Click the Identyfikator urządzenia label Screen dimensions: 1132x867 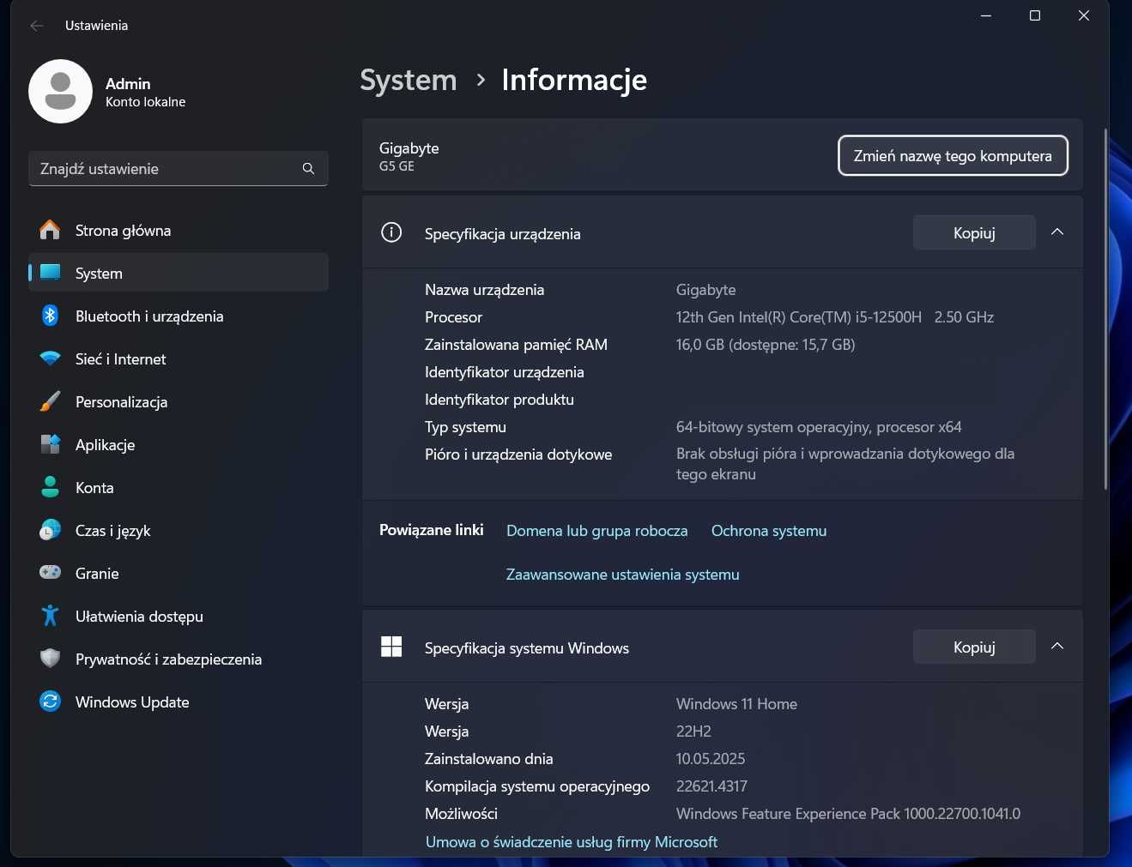(504, 372)
